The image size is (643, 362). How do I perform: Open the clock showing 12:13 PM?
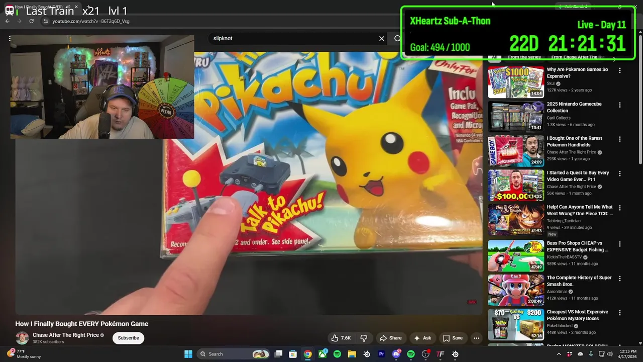(628, 354)
